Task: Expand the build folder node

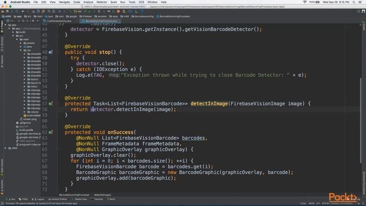Action: click(x=13, y=32)
